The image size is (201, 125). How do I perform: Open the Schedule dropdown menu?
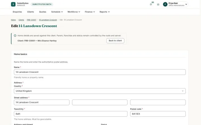tap(57, 12)
